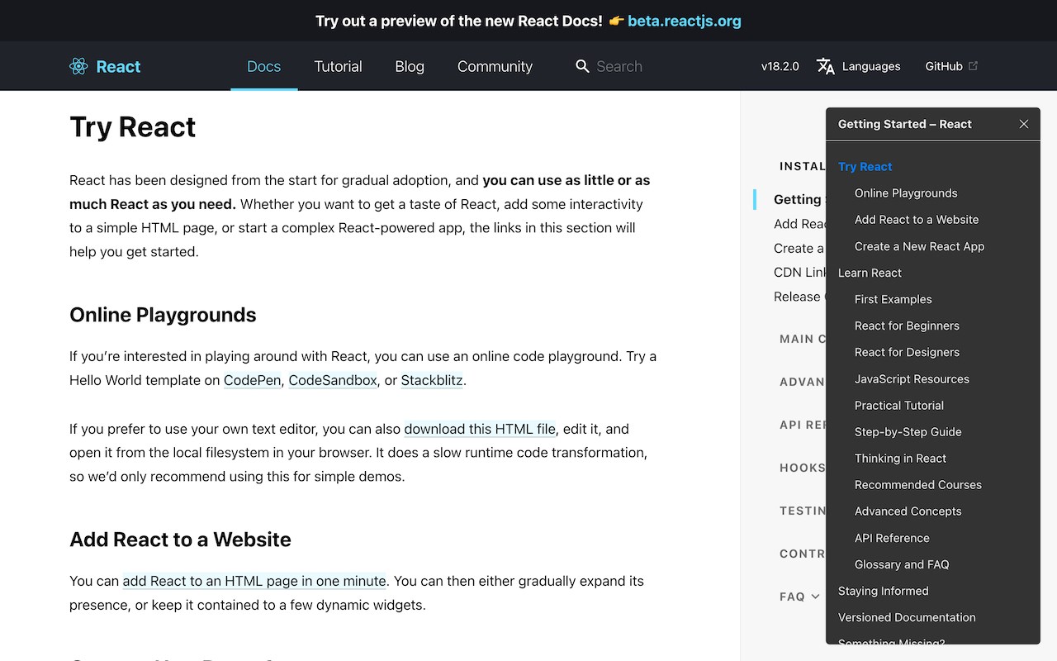This screenshot has width=1057, height=661.
Task: Select Learn React in the outline
Action: [870, 272]
